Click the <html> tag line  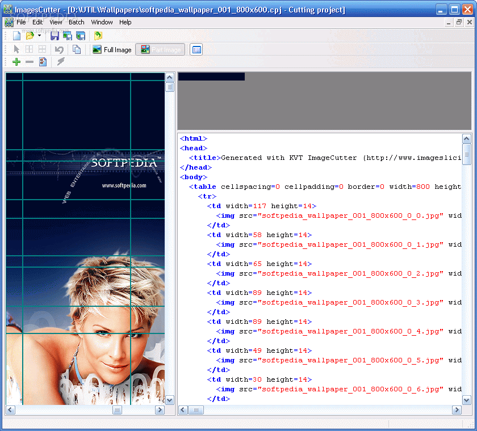194,138
